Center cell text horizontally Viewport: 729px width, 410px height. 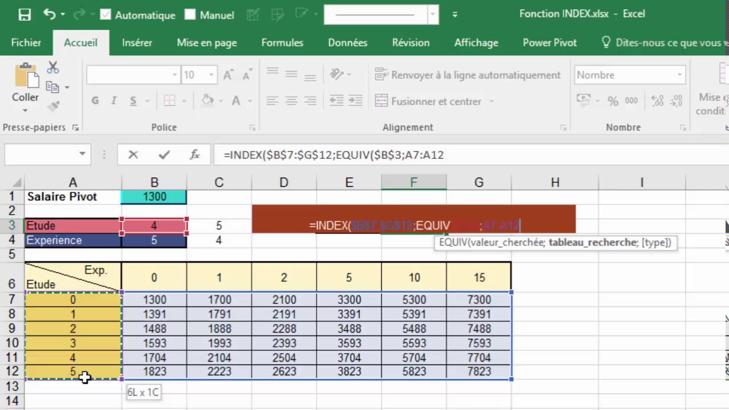[292, 101]
